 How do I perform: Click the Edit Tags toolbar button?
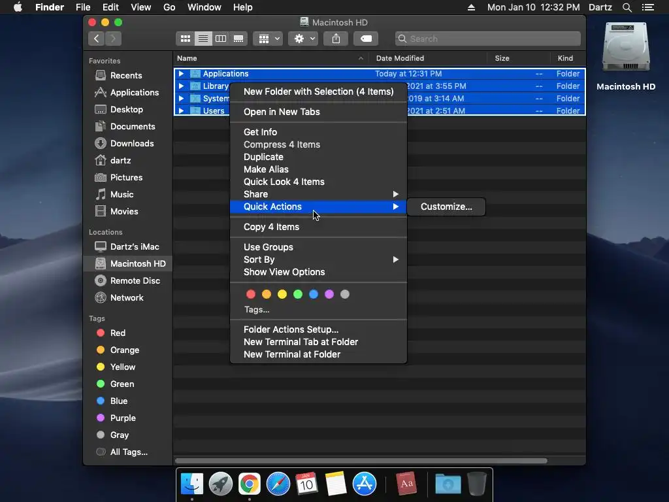pyautogui.click(x=366, y=39)
